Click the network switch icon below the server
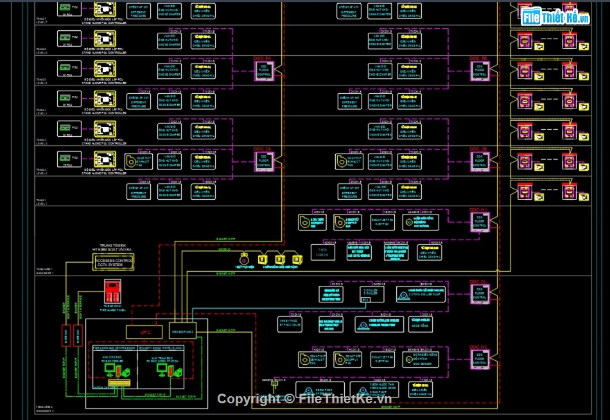 (x=119, y=383)
